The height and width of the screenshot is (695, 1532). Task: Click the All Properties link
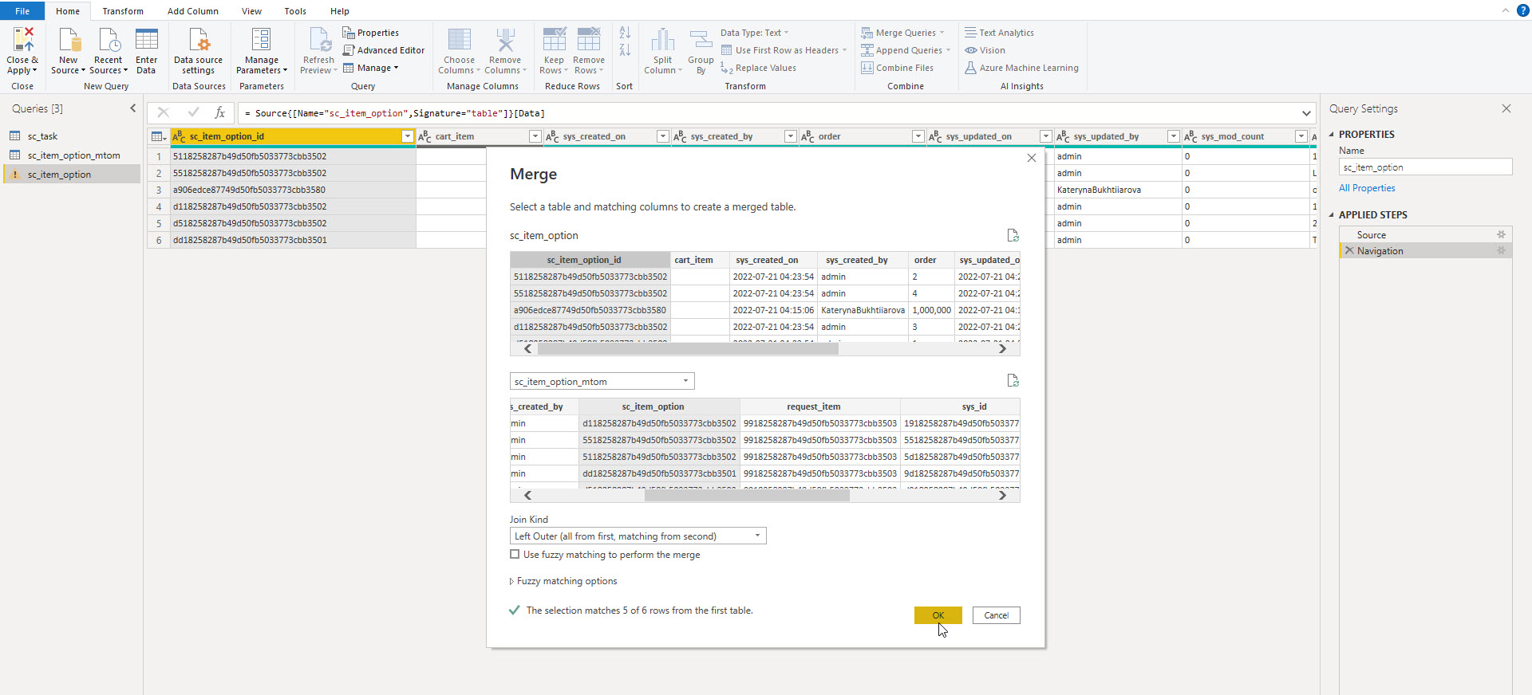click(1367, 188)
